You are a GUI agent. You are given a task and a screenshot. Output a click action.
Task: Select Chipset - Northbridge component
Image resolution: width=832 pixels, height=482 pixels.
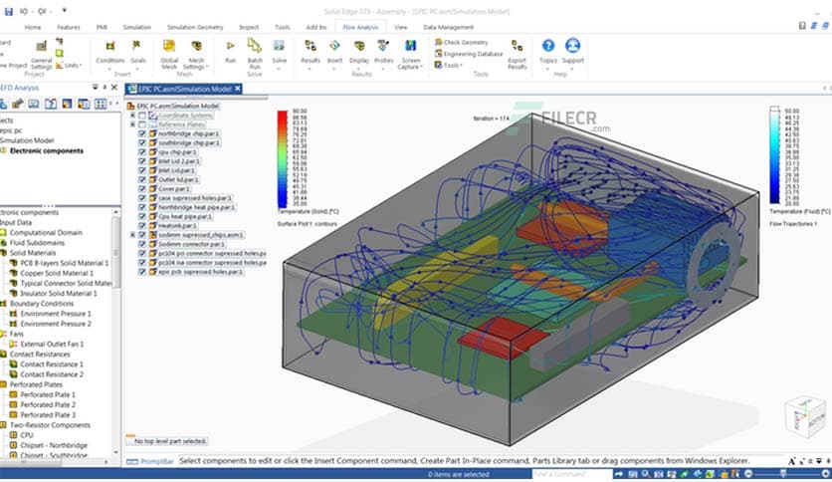pos(54,445)
